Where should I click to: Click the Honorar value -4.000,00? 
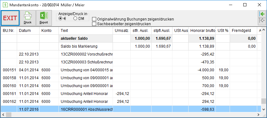pos(206,70)
